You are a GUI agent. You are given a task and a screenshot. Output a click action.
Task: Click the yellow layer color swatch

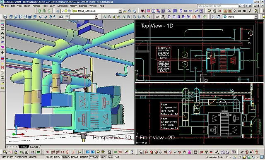tap(76, 11)
